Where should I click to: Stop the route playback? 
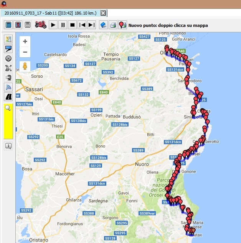point(72,25)
